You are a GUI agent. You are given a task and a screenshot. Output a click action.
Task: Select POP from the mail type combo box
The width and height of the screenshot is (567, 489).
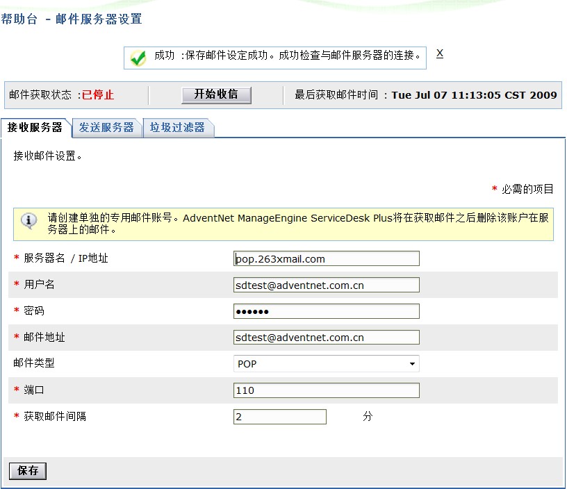point(327,363)
